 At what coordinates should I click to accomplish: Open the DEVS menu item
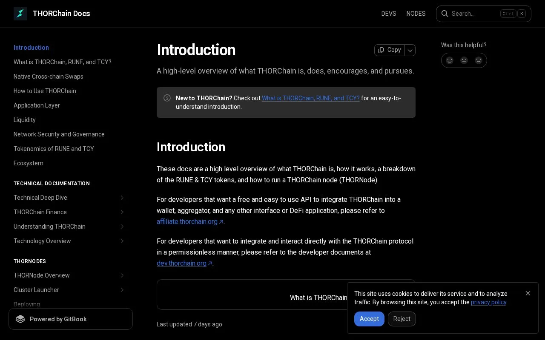(389, 14)
